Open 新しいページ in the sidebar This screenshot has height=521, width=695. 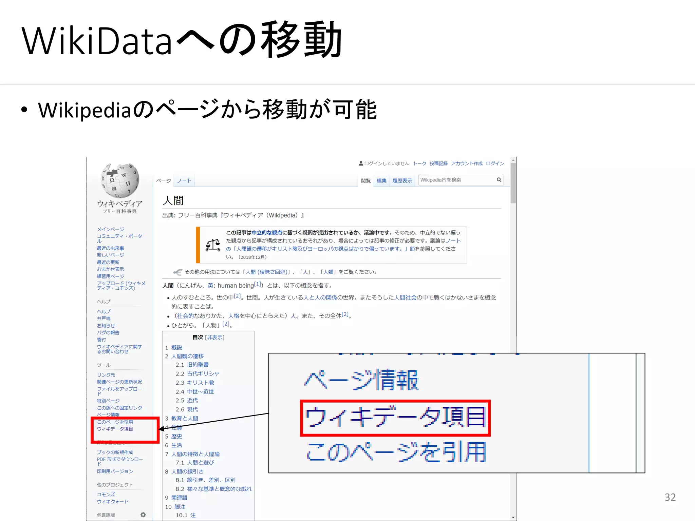click(x=111, y=255)
